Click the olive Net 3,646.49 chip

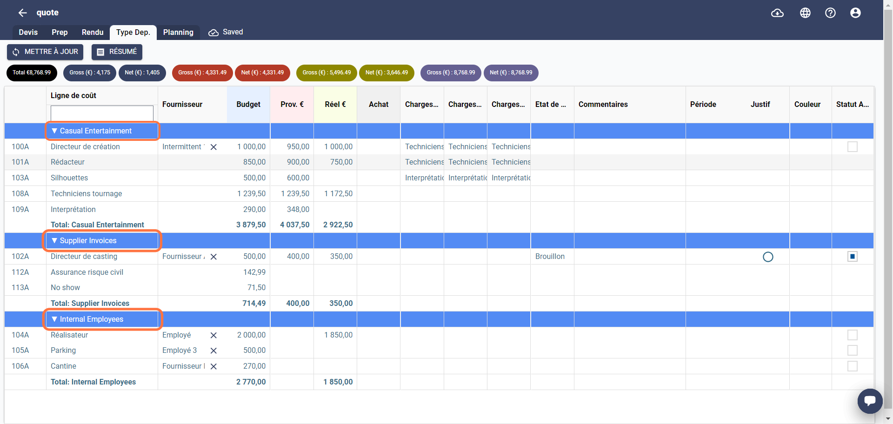387,73
